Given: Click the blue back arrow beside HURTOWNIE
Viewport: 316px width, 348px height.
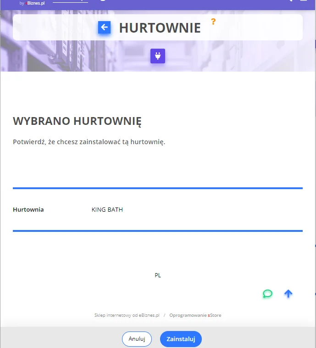Looking at the screenshot, I should click(x=104, y=27).
